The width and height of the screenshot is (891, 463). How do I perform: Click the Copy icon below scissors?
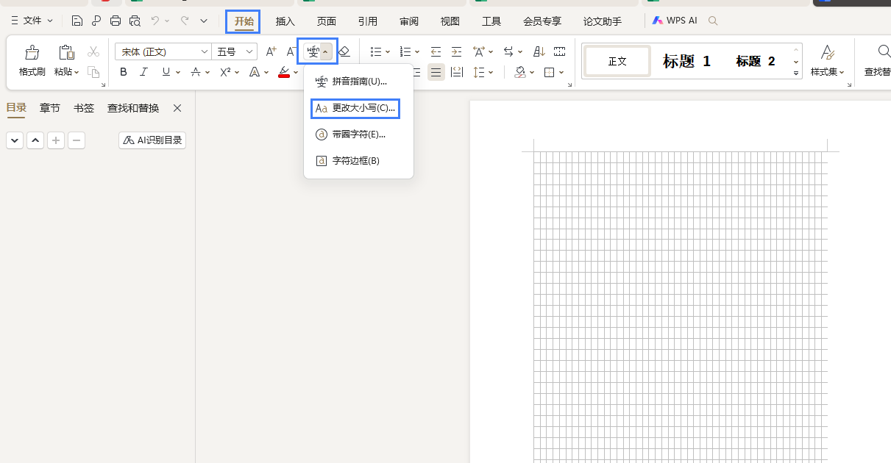point(93,71)
